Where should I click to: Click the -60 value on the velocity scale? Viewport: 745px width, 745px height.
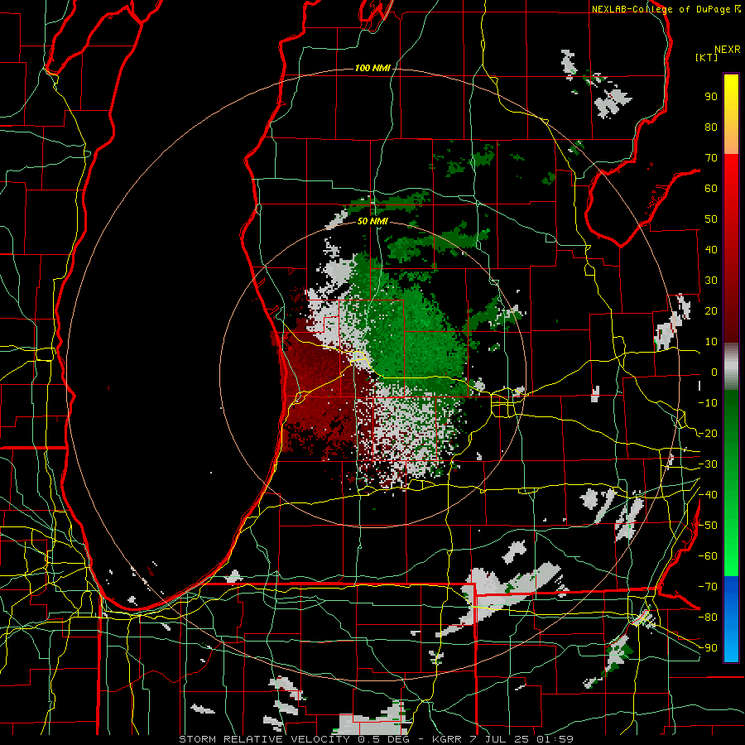pos(708,556)
